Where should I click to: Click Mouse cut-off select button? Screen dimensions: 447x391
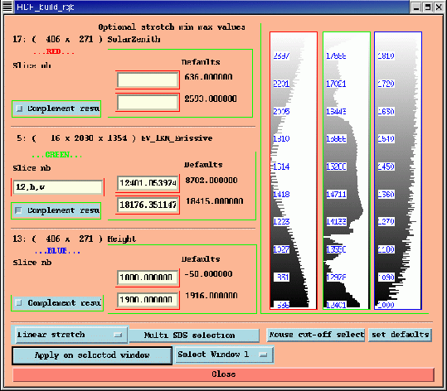tap(316, 335)
